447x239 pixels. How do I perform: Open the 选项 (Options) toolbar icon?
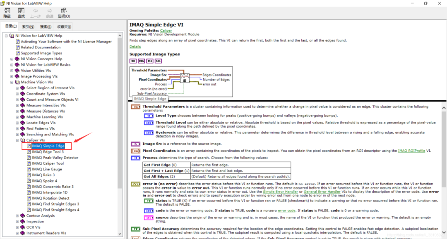[x=63, y=12]
